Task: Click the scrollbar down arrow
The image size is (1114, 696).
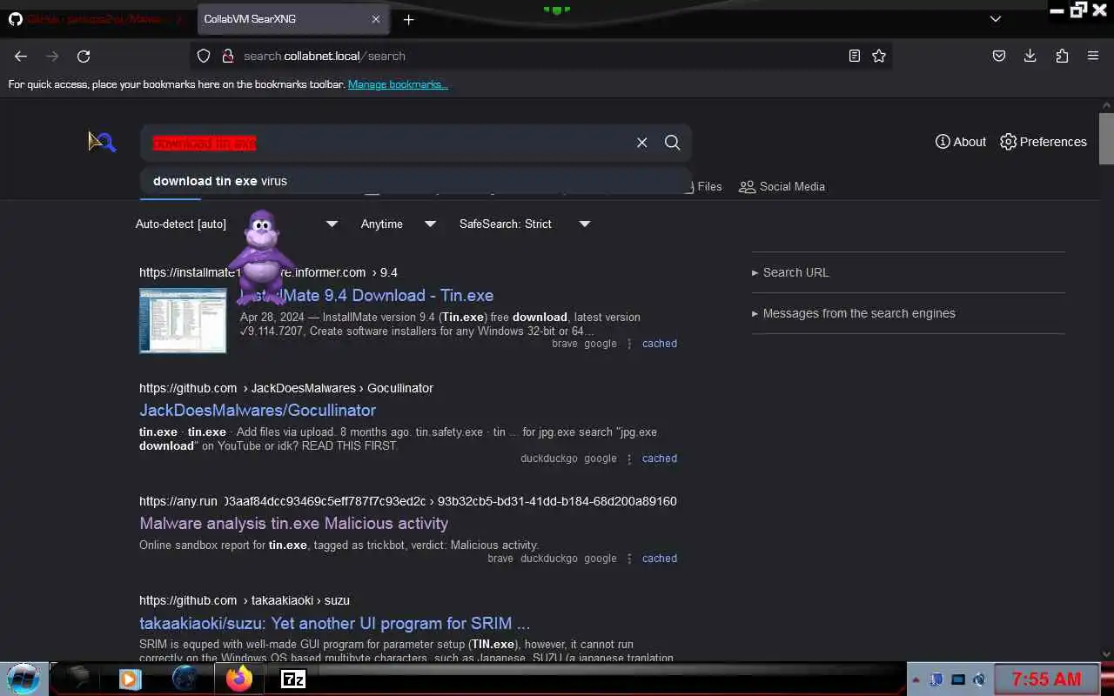Action: [1106, 653]
